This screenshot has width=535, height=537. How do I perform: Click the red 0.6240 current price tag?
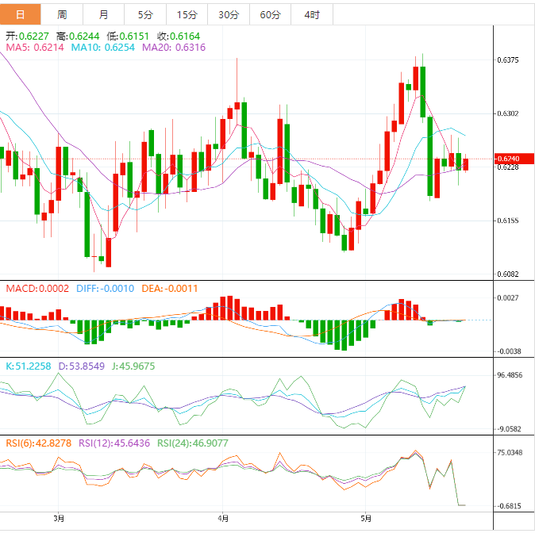[x=506, y=158]
